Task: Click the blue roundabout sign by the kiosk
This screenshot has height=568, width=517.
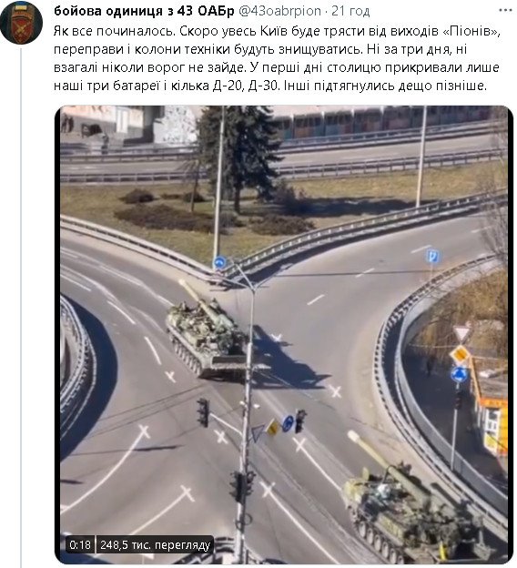Action: [x=459, y=374]
